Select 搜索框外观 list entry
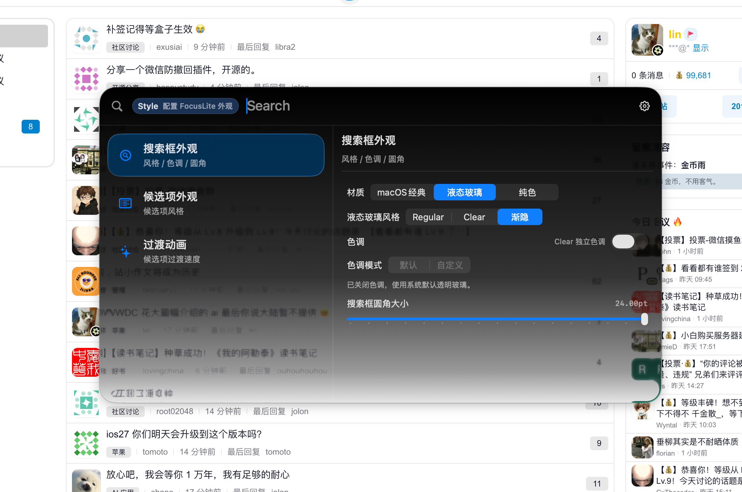 [216, 155]
